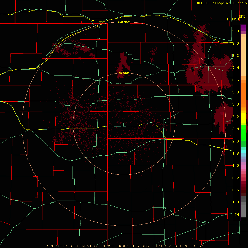Pick the pink swatch beside 1.0
Viewport: 248px width, 248px height.
coord(243,167)
